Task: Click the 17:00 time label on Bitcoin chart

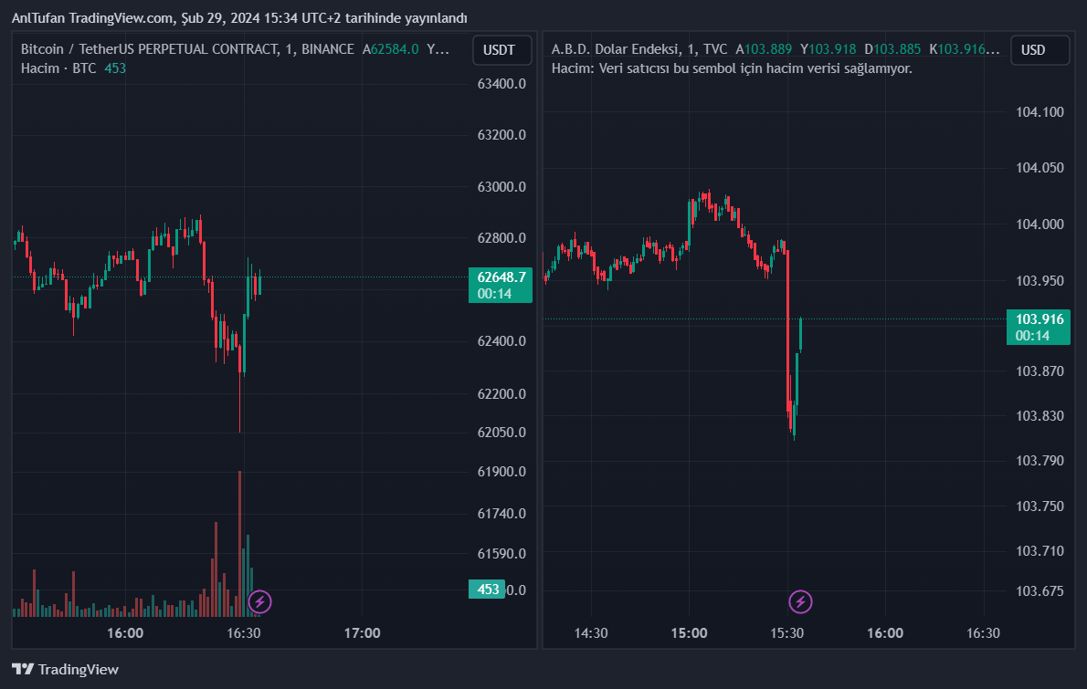Action: [363, 632]
